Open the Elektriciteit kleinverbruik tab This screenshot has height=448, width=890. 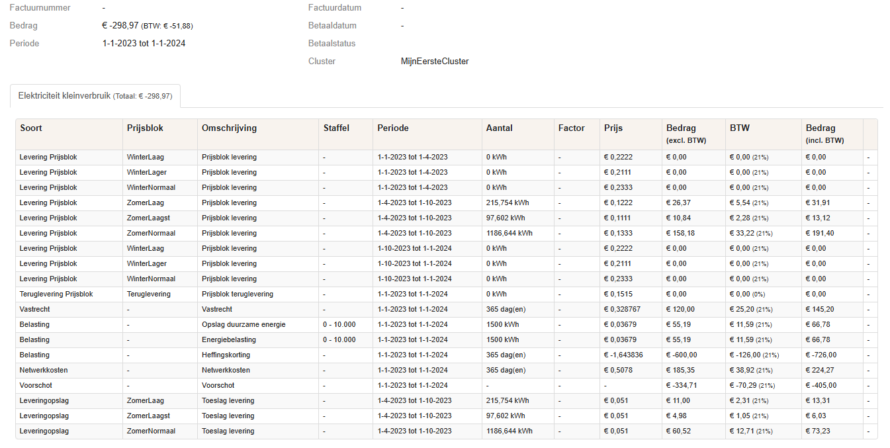coord(95,96)
